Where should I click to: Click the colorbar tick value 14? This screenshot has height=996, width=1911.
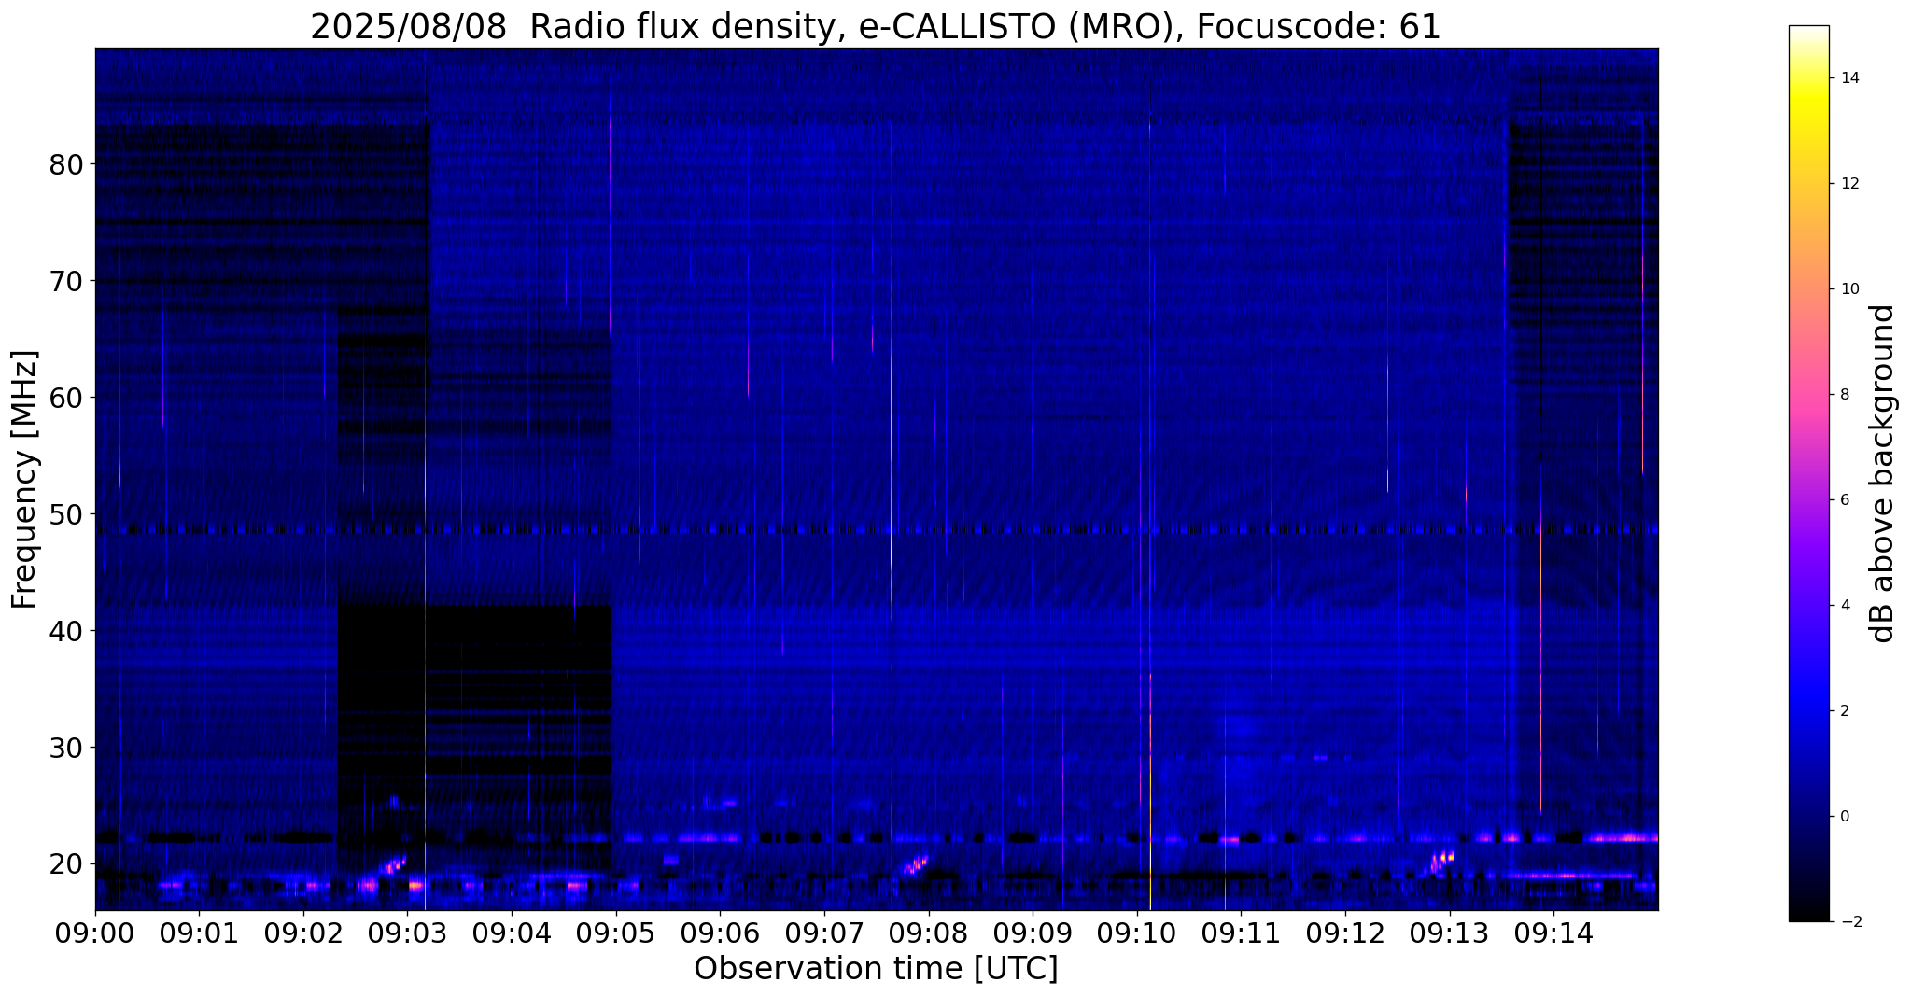pyautogui.click(x=1848, y=78)
